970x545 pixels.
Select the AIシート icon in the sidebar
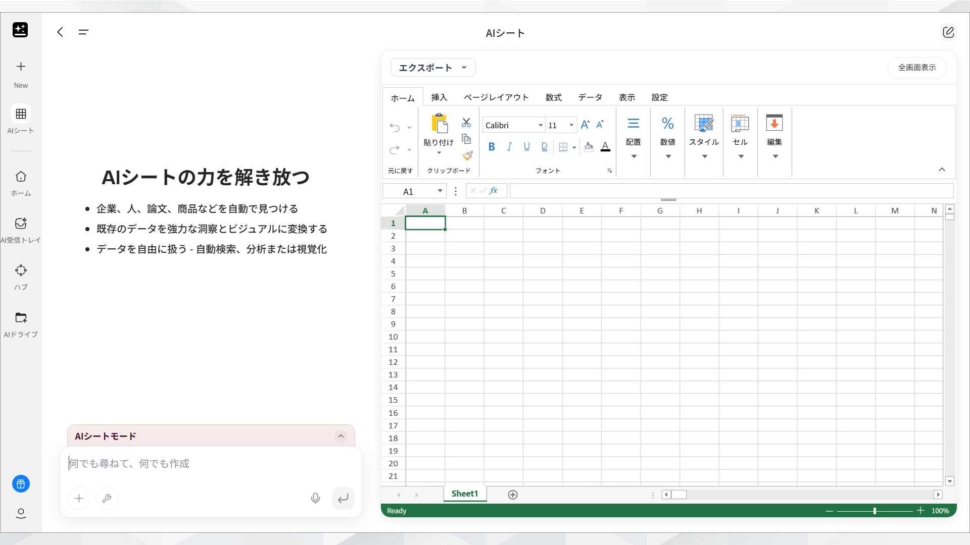point(21,114)
